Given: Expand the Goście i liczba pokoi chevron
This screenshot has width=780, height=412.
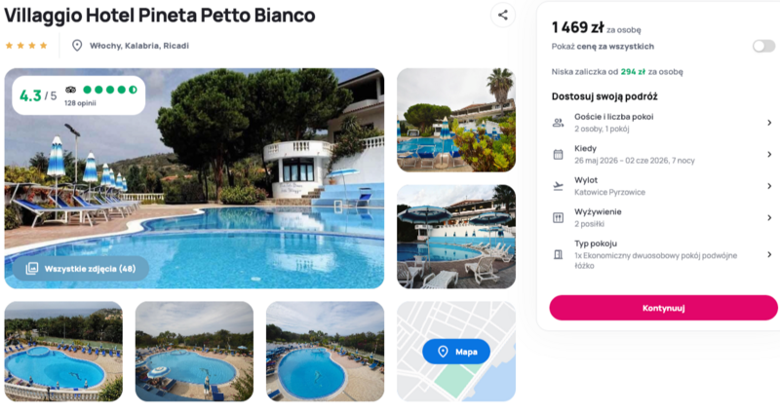Looking at the screenshot, I should (768, 122).
